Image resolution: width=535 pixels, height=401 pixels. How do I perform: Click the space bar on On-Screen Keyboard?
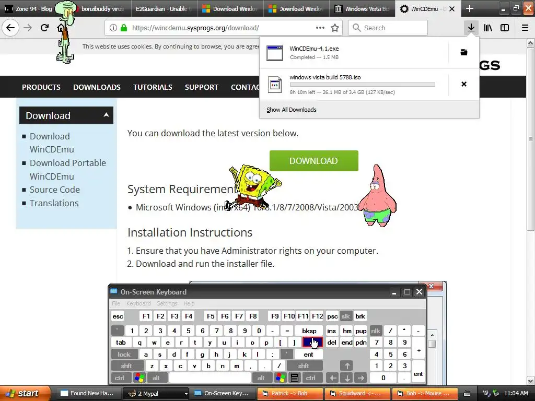tap(210, 378)
